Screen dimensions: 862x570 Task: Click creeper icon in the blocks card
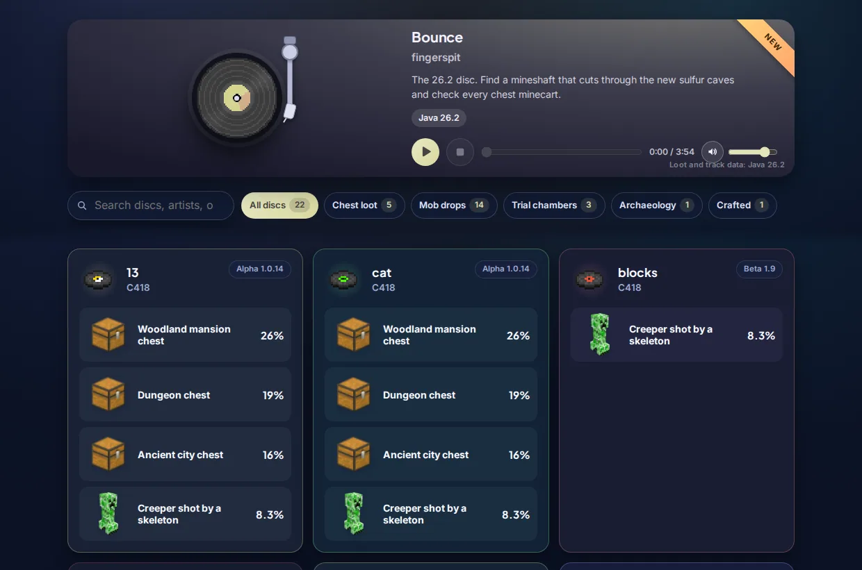pos(600,335)
